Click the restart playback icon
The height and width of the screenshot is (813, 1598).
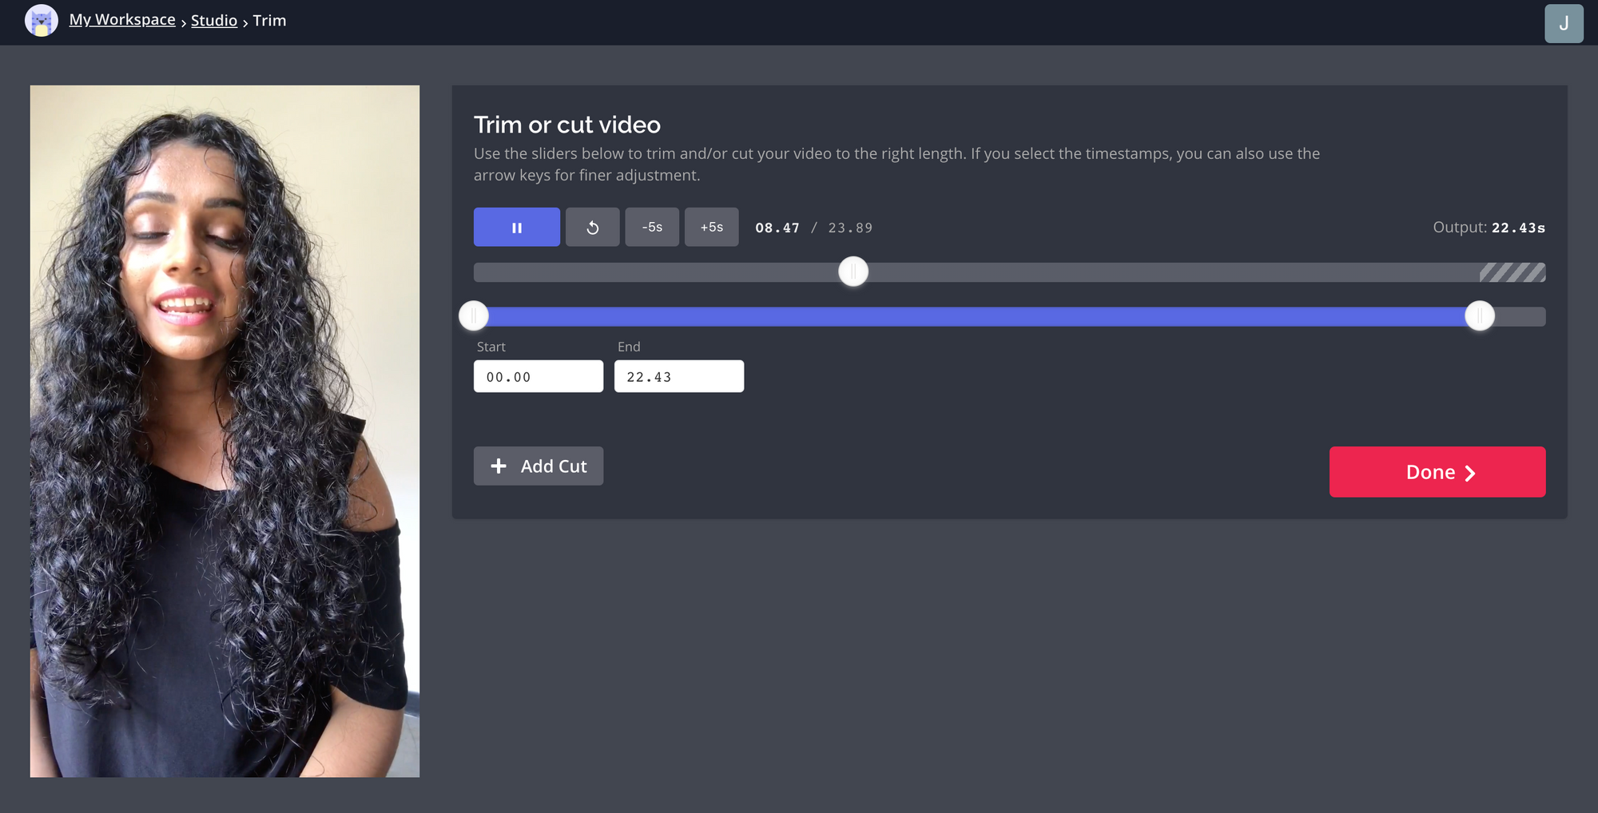point(592,228)
